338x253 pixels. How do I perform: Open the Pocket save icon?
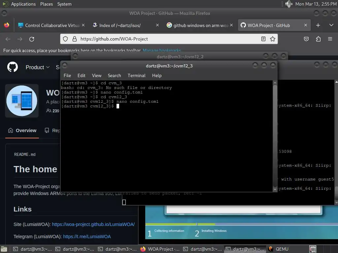click(306, 39)
